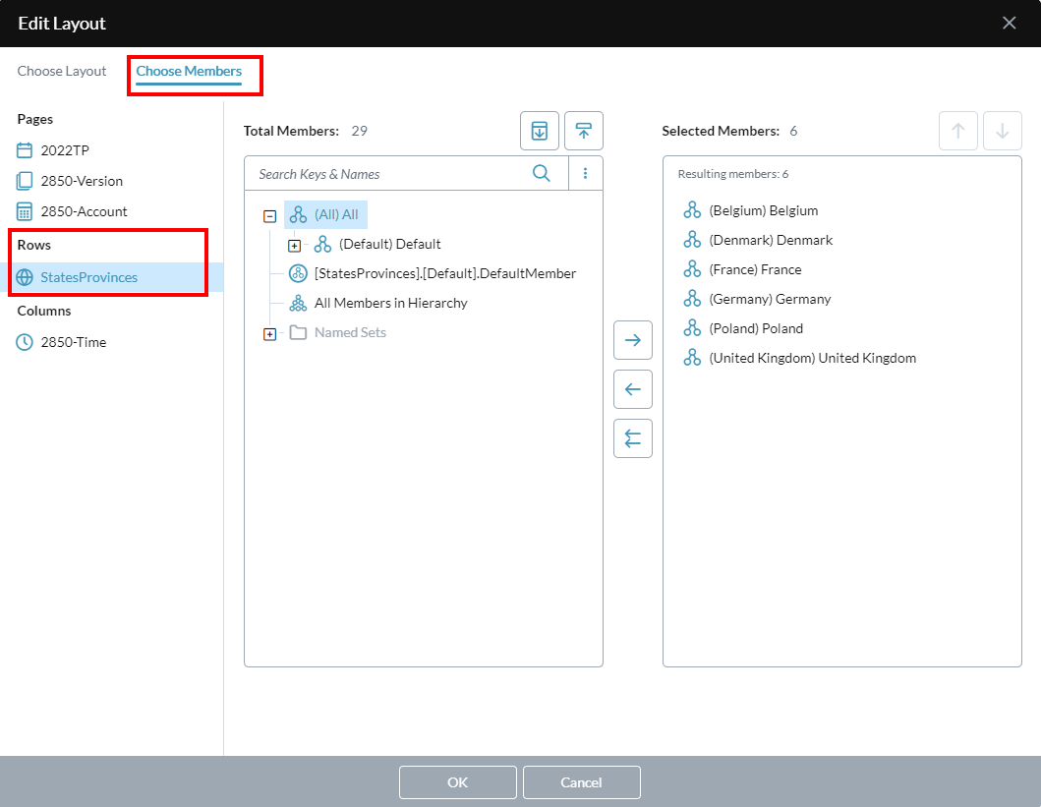Click the default member circle icon

298,273
